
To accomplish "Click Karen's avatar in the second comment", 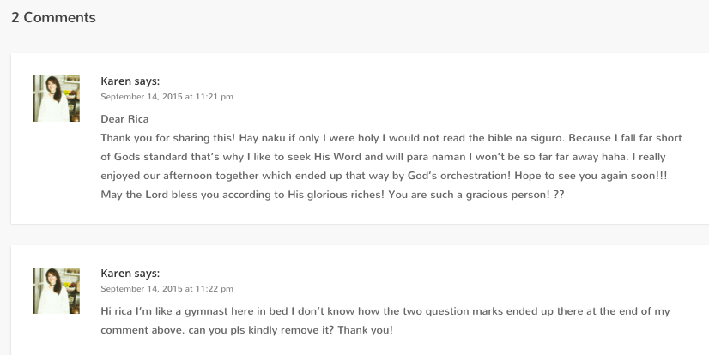I will click(57, 289).
